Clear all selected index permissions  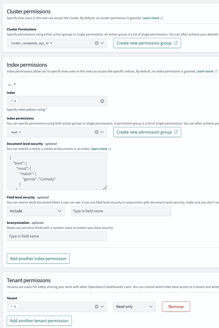point(96,132)
